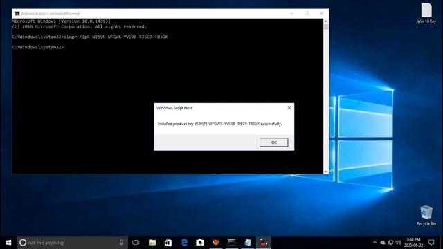Click the Ask me anything search box
This screenshot has width=443, height=249.
(x=72, y=243)
